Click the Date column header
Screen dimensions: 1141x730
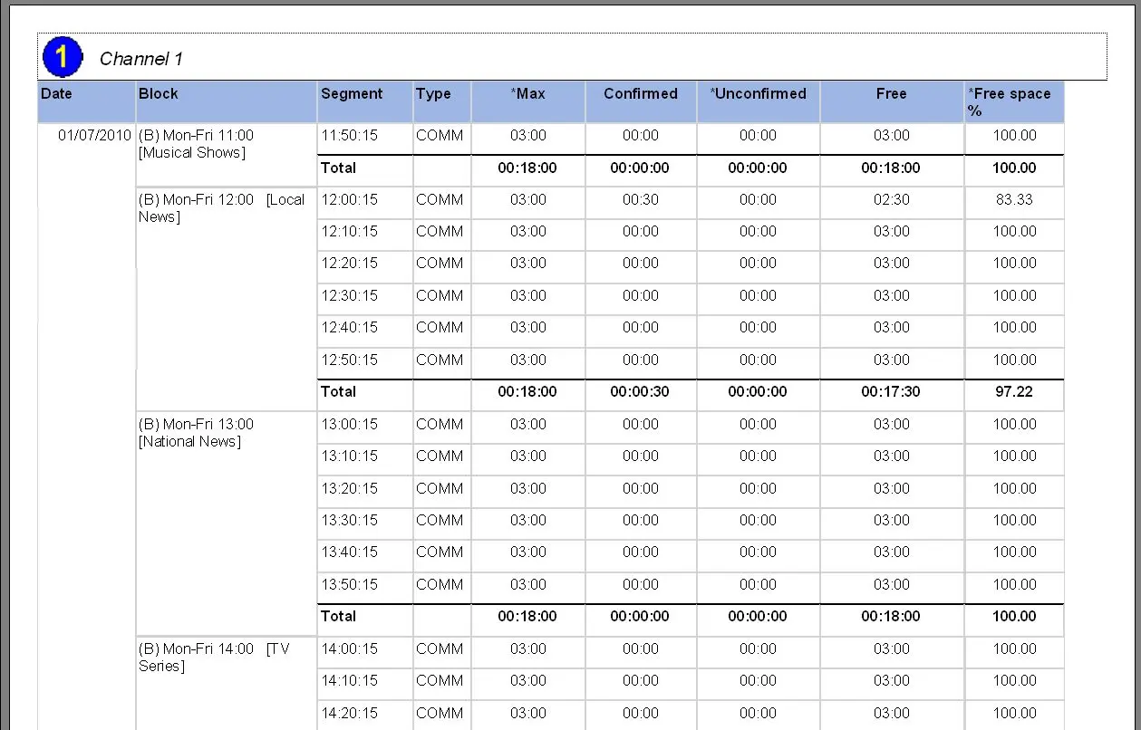tap(56, 94)
